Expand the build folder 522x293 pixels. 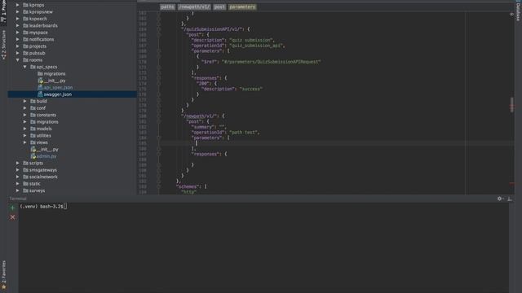point(25,101)
